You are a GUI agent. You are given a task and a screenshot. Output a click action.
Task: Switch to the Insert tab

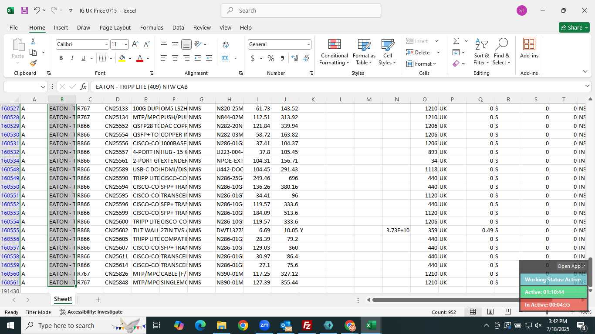point(61,27)
